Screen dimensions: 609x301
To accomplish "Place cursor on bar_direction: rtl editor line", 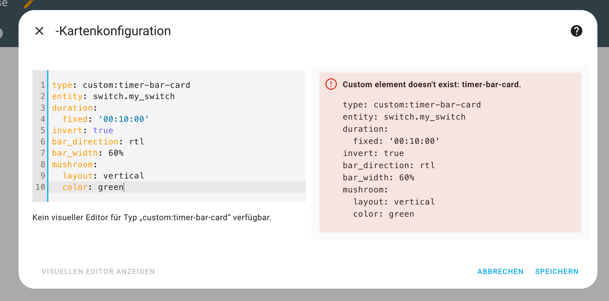I will tap(98, 142).
